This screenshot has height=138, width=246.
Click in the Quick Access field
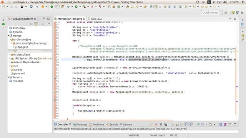pyautogui.click(x=210, y=13)
